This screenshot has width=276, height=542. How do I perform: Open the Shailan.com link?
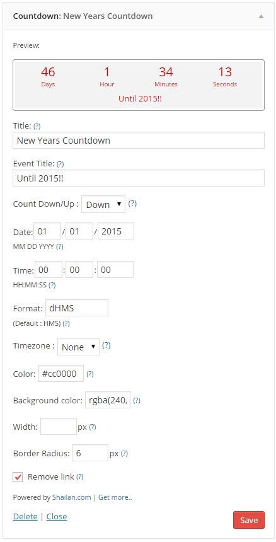(x=71, y=497)
